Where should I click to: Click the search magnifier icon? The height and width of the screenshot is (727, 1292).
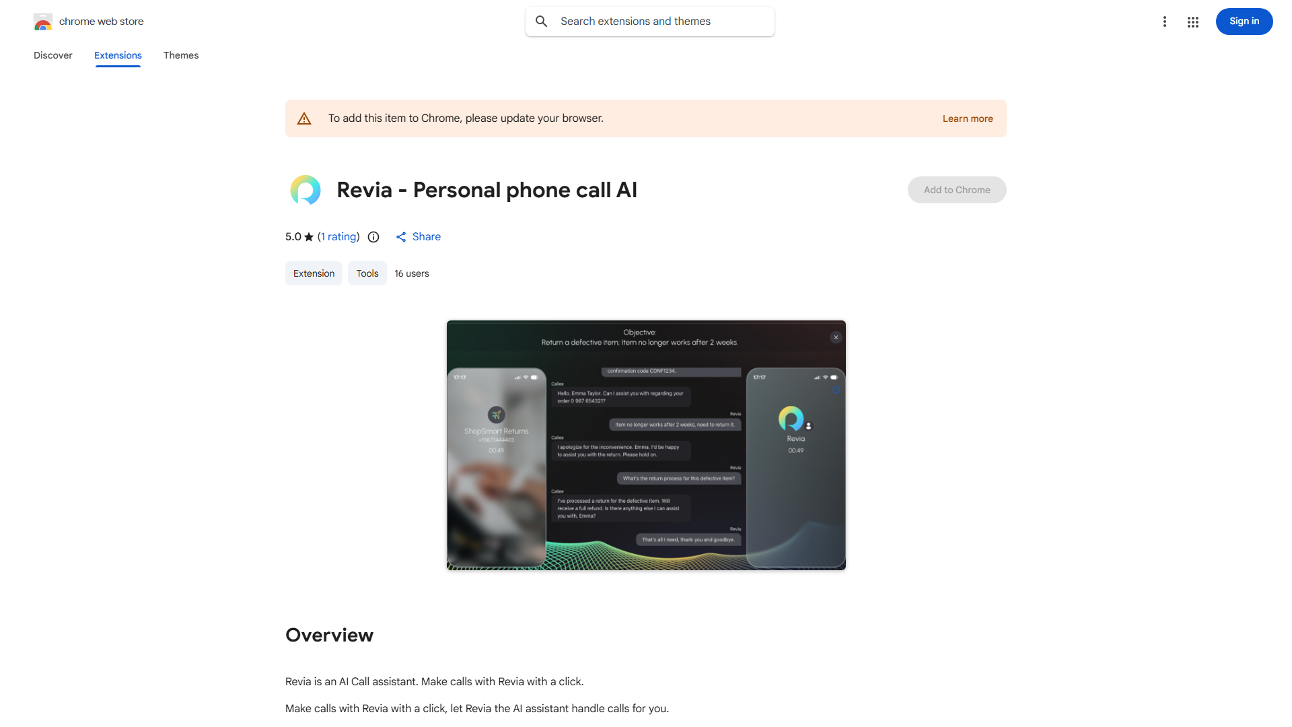click(542, 22)
